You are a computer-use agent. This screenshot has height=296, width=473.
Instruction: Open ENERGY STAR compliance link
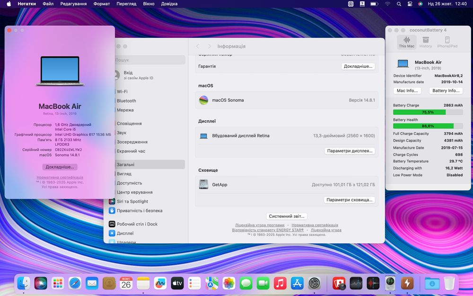pyautogui.click(x=268, y=230)
